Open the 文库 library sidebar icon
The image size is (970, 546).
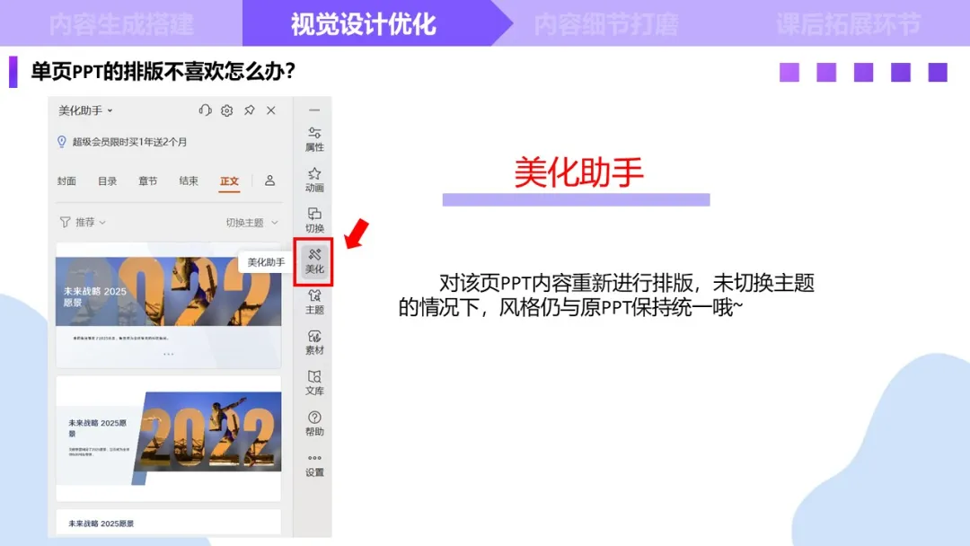click(314, 383)
